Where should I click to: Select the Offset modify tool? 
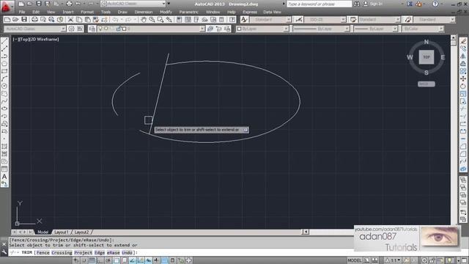point(463,64)
